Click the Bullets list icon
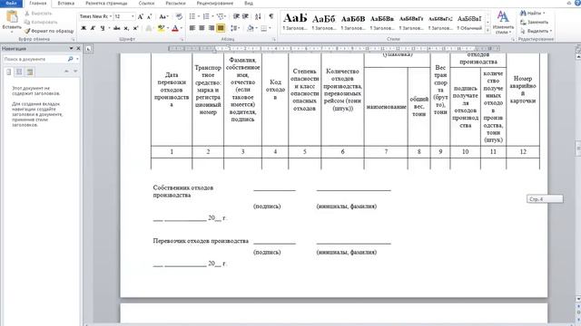 (192, 16)
